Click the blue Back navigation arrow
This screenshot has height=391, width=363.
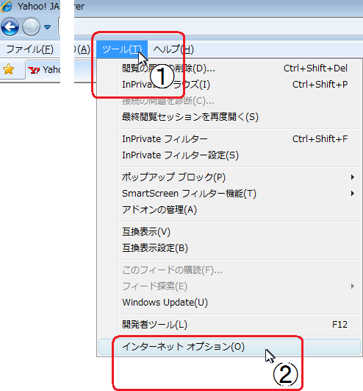tap(10, 27)
